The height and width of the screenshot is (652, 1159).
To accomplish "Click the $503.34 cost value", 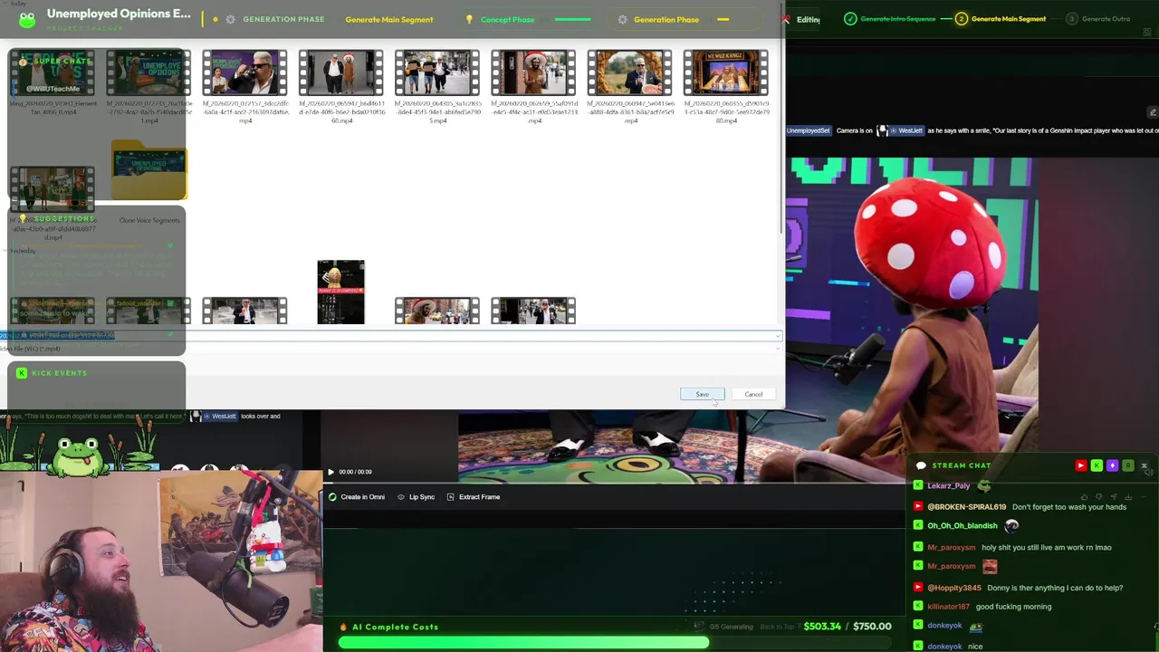I will [822, 627].
